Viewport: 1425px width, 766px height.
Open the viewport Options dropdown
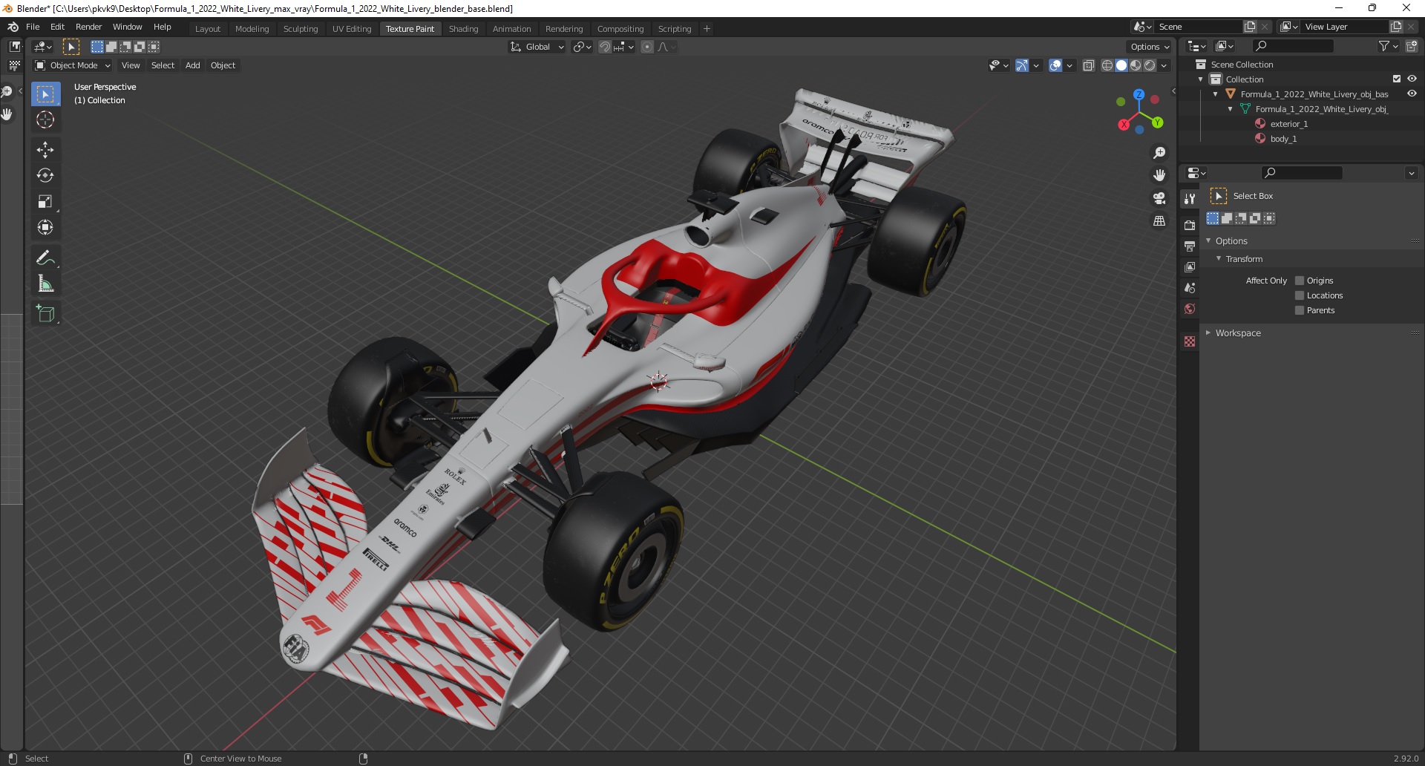point(1150,47)
